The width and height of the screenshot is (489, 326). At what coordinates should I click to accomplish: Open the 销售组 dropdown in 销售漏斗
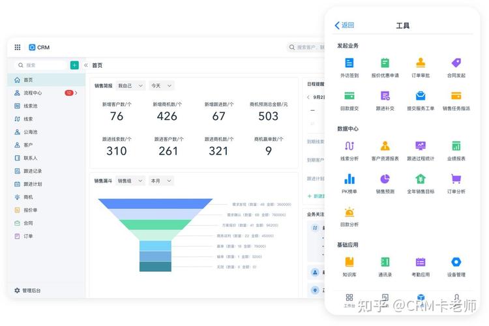click(x=130, y=181)
